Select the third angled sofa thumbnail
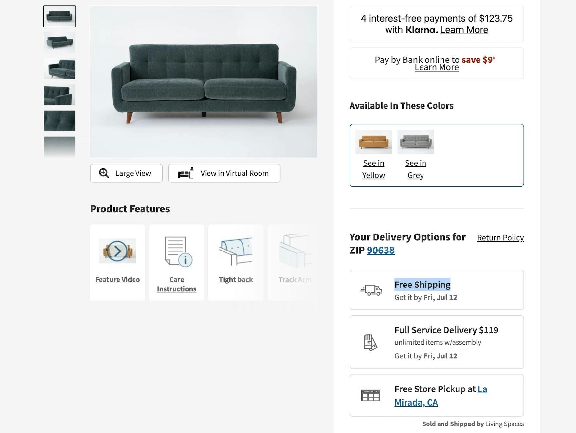576x433 pixels. [x=60, y=69]
